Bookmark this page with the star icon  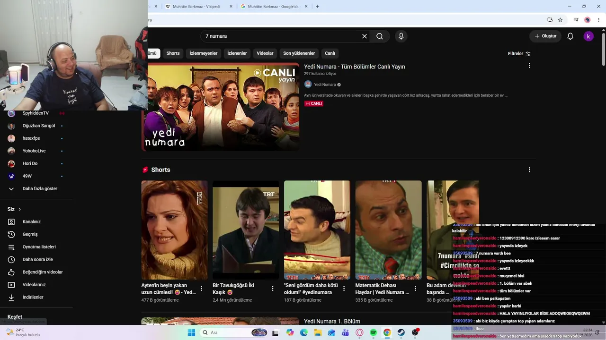tap(560, 20)
